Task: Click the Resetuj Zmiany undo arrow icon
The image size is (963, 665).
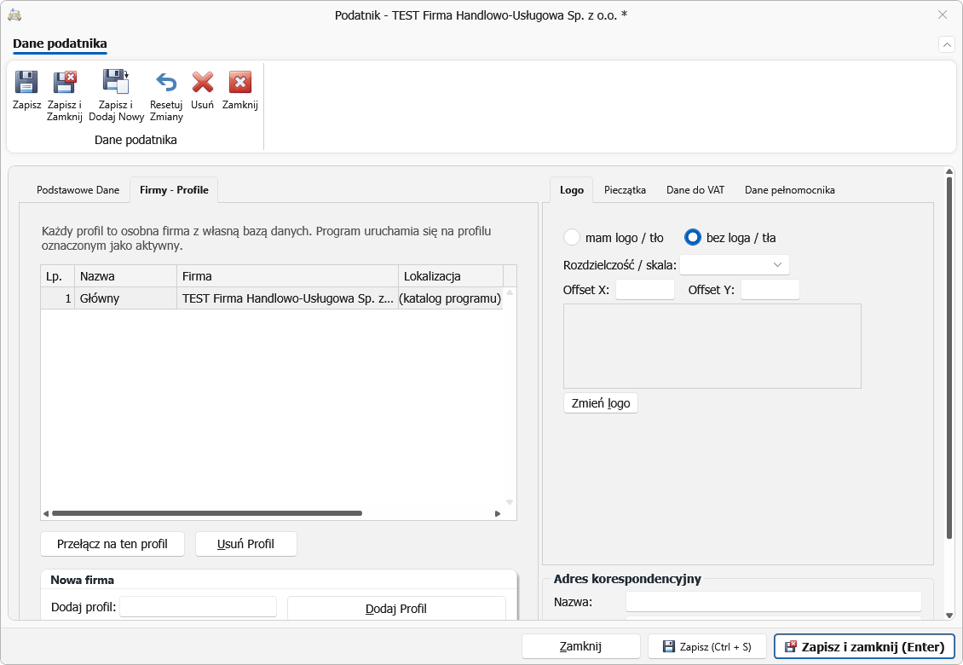Action: coord(166,82)
